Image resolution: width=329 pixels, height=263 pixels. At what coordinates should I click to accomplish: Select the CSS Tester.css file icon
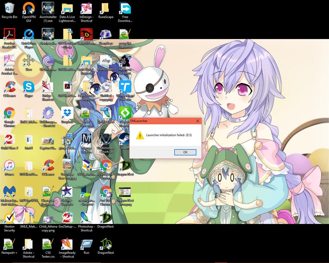[48, 244]
